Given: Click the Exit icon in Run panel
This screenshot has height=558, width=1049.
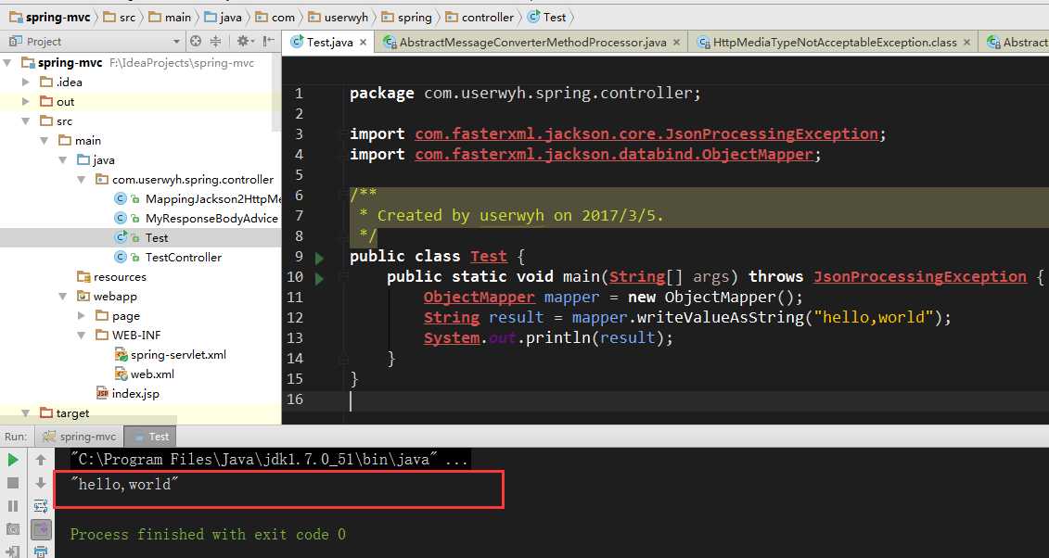Looking at the screenshot, I should (x=13, y=552).
